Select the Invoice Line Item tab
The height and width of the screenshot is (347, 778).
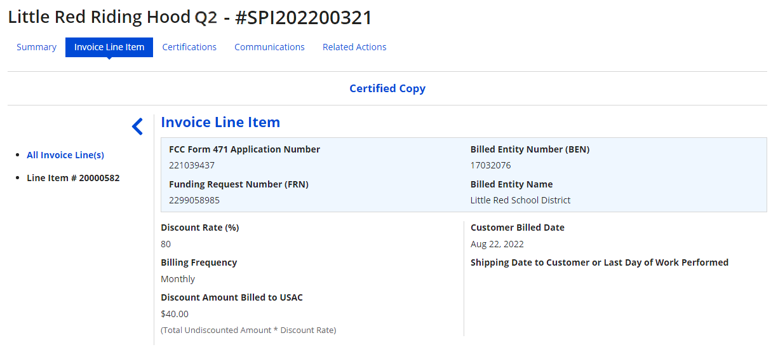109,47
